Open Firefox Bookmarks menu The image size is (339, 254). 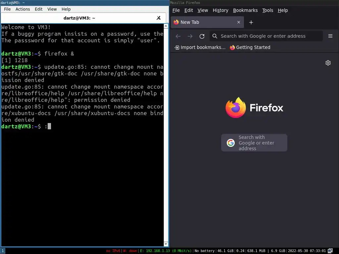point(245,10)
